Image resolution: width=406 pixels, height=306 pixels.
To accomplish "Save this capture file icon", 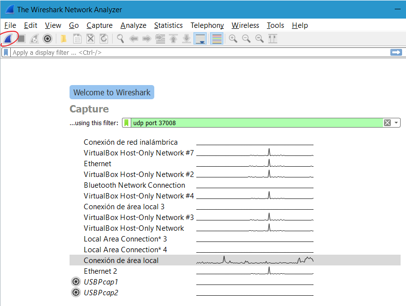I will [x=77, y=39].
